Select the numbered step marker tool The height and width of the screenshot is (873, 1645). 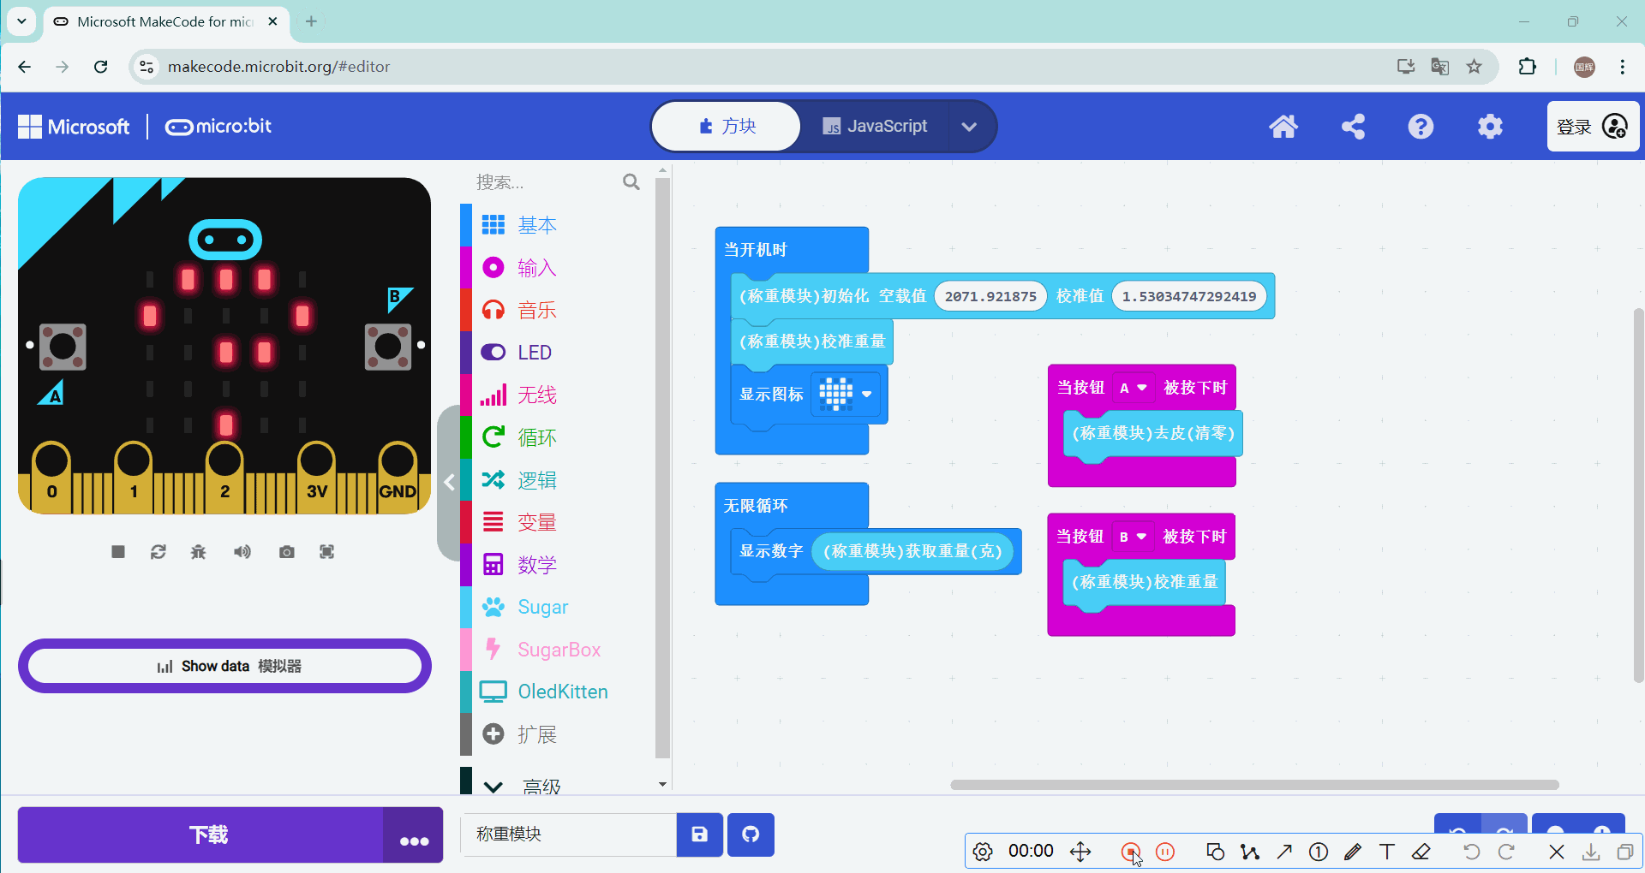1319,852
